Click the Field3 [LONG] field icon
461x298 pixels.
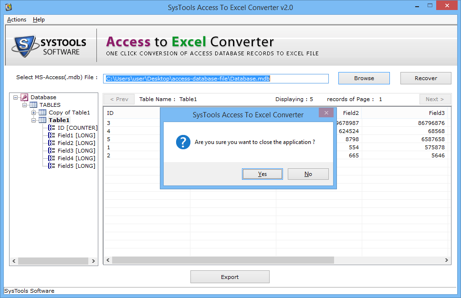click(52, 151)
